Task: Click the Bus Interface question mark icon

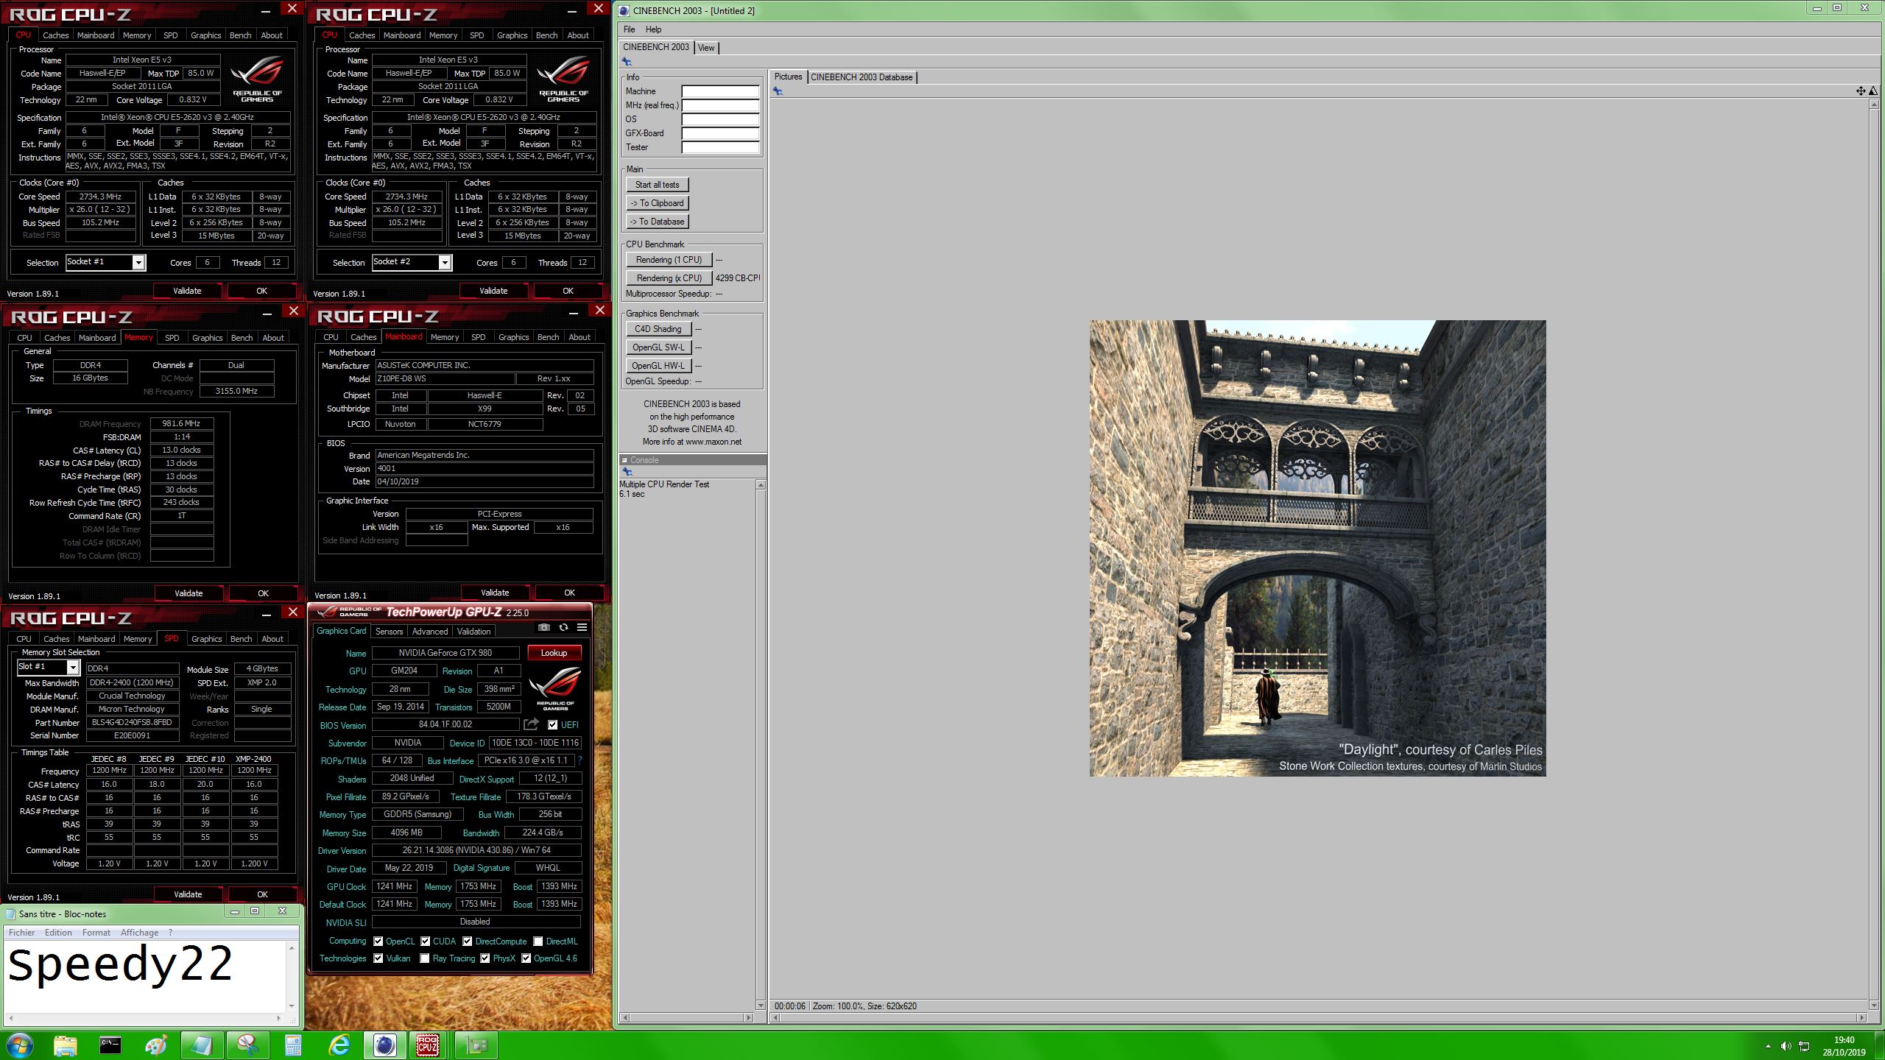Action: (x=579, y=760)
